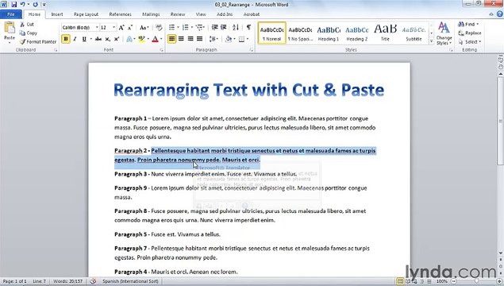The height and width of the screenshot is (286, 504).
Task: Expand the Styles gallery
Action: click(x=431, y=41)
